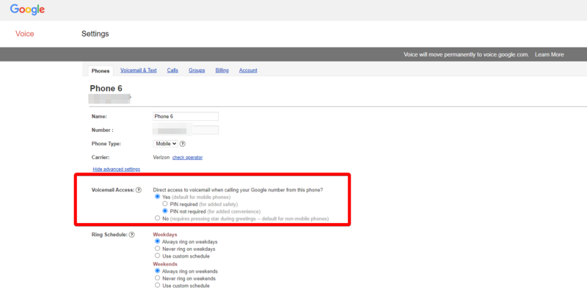Image resolution: width=587 pixels, height=292 pixels.
Task: Open the Phone Type Mobile dropdown
Action: coord(166,144)
